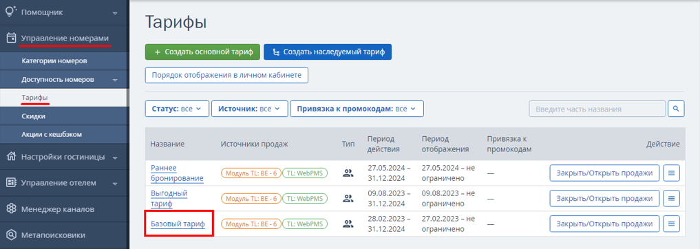Click the Создать основной тариф button
The height and width of the screenshot is (249, 700).
coord(202,52)
